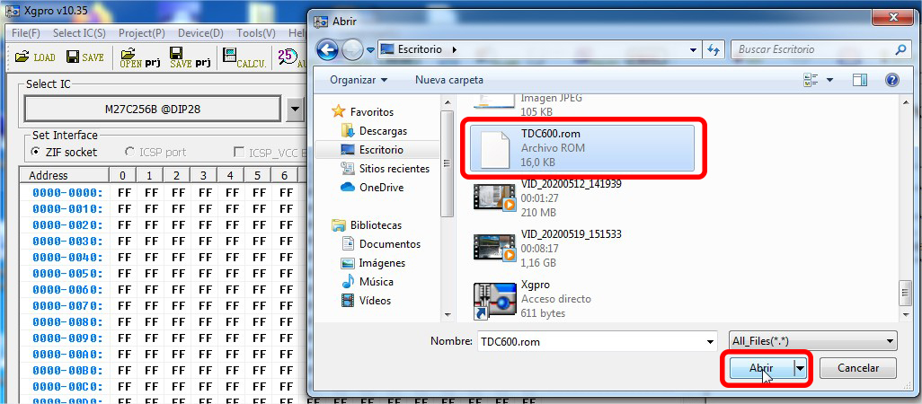This screenshot has width=922, height=404.
Task: Open the help icon in Abrir dialog
Action: tap(891, 80)
